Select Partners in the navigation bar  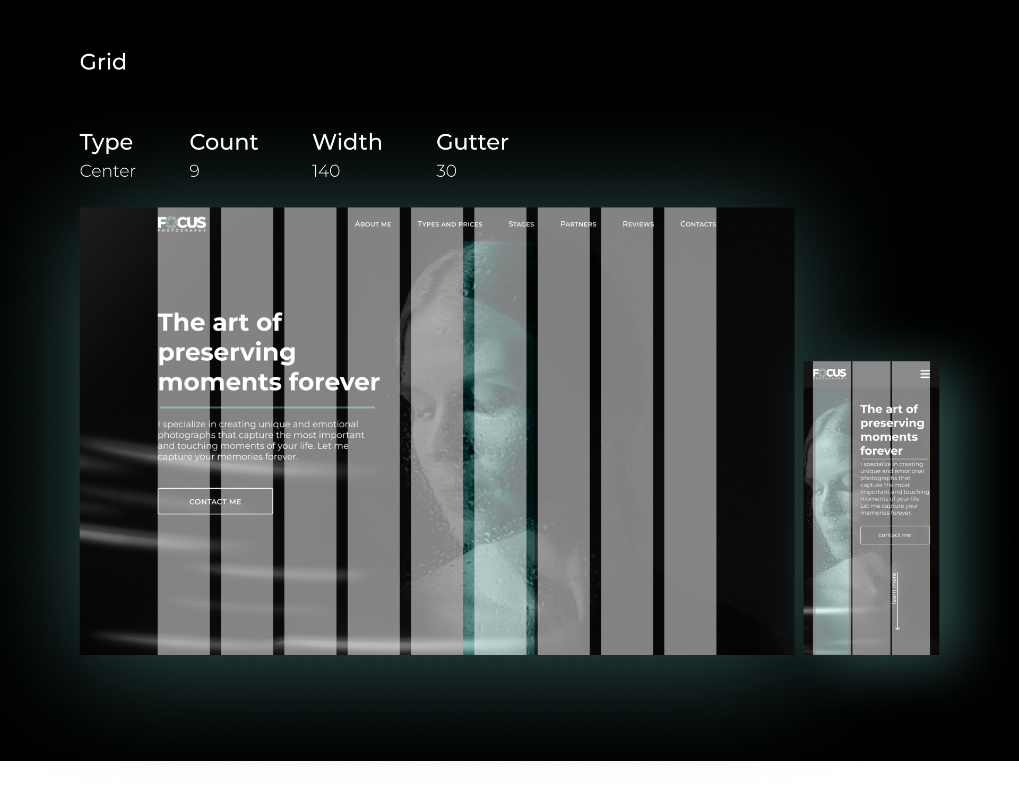pyautogui.click(x=578, y=224)
